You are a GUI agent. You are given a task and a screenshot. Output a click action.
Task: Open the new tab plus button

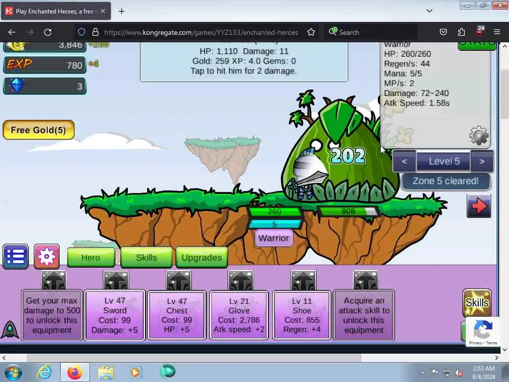[121, 11]
